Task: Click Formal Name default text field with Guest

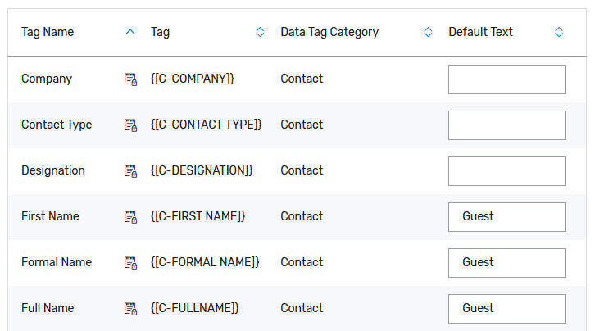Action: [506, 263]
